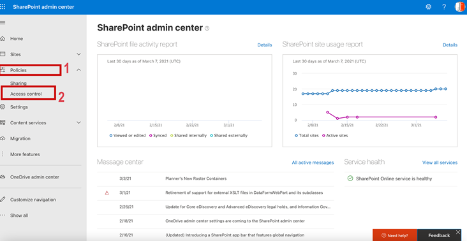The width and height of the screenshot is (467, 241).
Task: Click the Home icon in sidebar
Action: pyautogui.click(x=3, y=39)
